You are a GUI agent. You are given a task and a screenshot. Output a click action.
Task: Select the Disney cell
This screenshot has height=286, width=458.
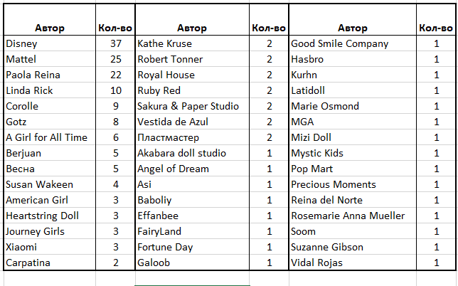click(x=50, y=43)
